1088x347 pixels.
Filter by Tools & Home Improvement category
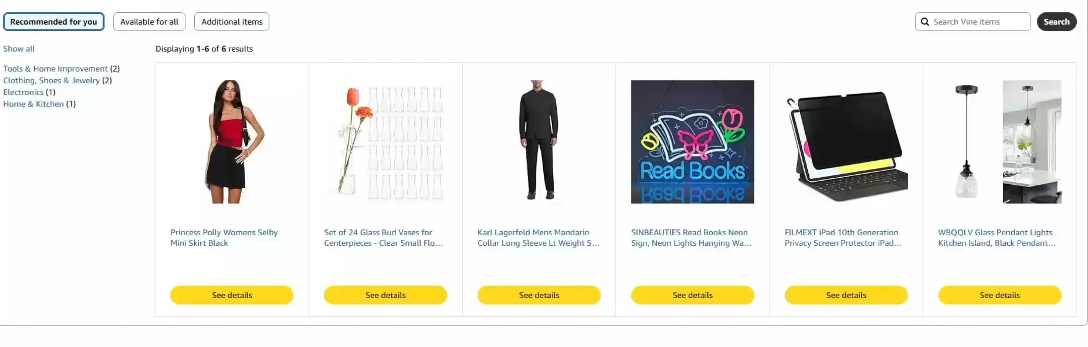pyautogui.click(x=55, y=69)
